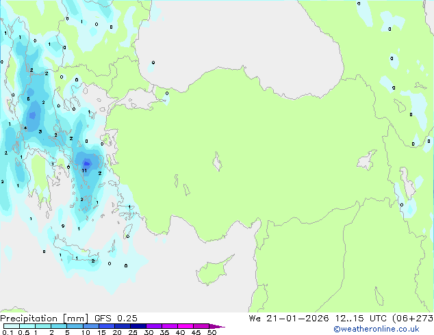Select the 30–35 mm purple legend swatch
434x335 pixels.
[154, 326]
